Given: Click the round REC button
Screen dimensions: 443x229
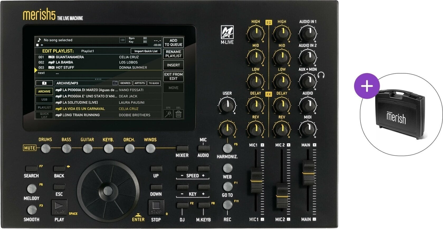Looking at the screenshot, I should 227,205.
